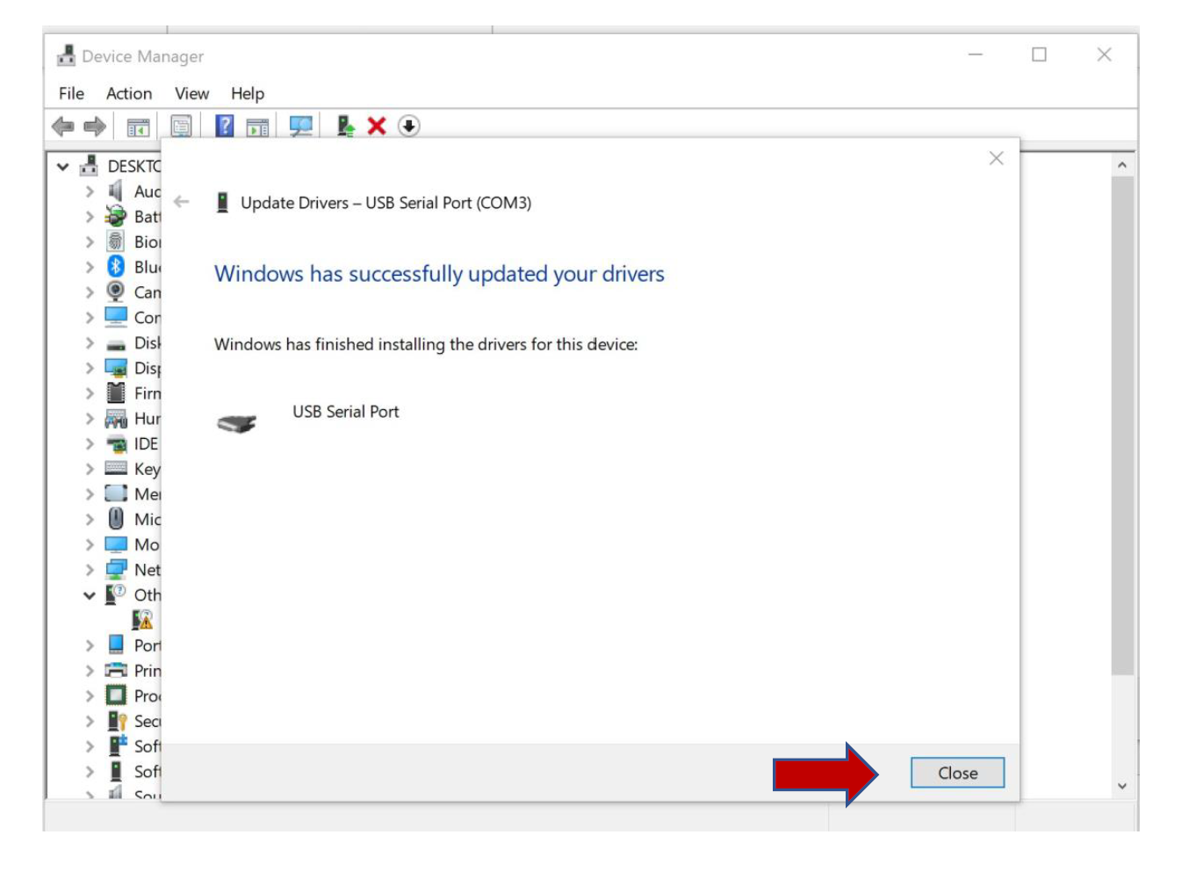
Task: Click the action pane toolbar icon
Action: click(257, 127)
